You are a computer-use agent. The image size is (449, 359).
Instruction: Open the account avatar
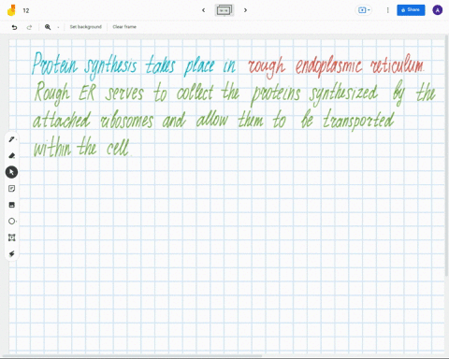tap(437, 10)
